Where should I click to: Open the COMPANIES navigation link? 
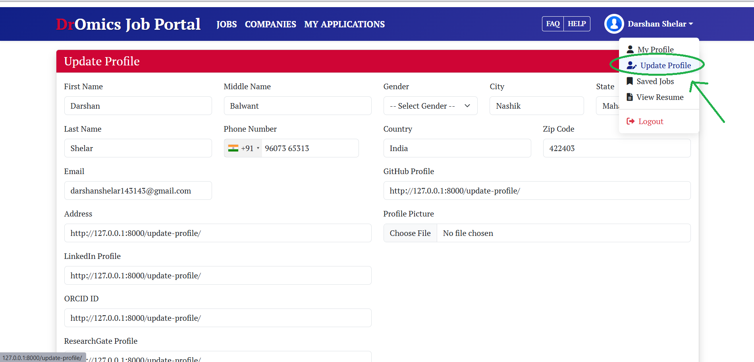tap(270, 24)
